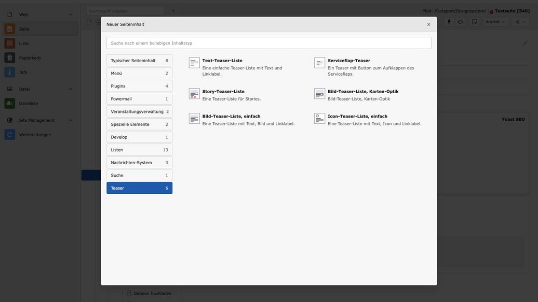Choose the Story-Teaser-Liste icon
538x302 pixels.
[194, 94]
